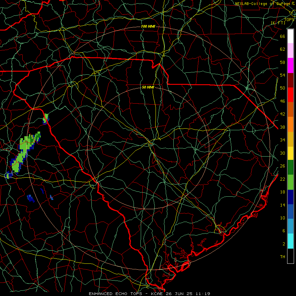This screenshot has height=296, width=296.
Task: Click the 10 scale value
Action: click(283, 218)
